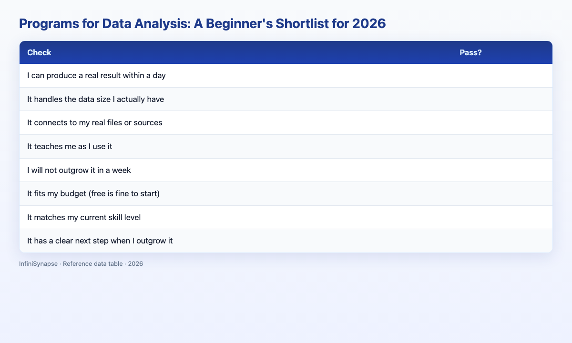Select the Check column header
The height and width of the screenshot is (343, 572).
tap(40, 52)
